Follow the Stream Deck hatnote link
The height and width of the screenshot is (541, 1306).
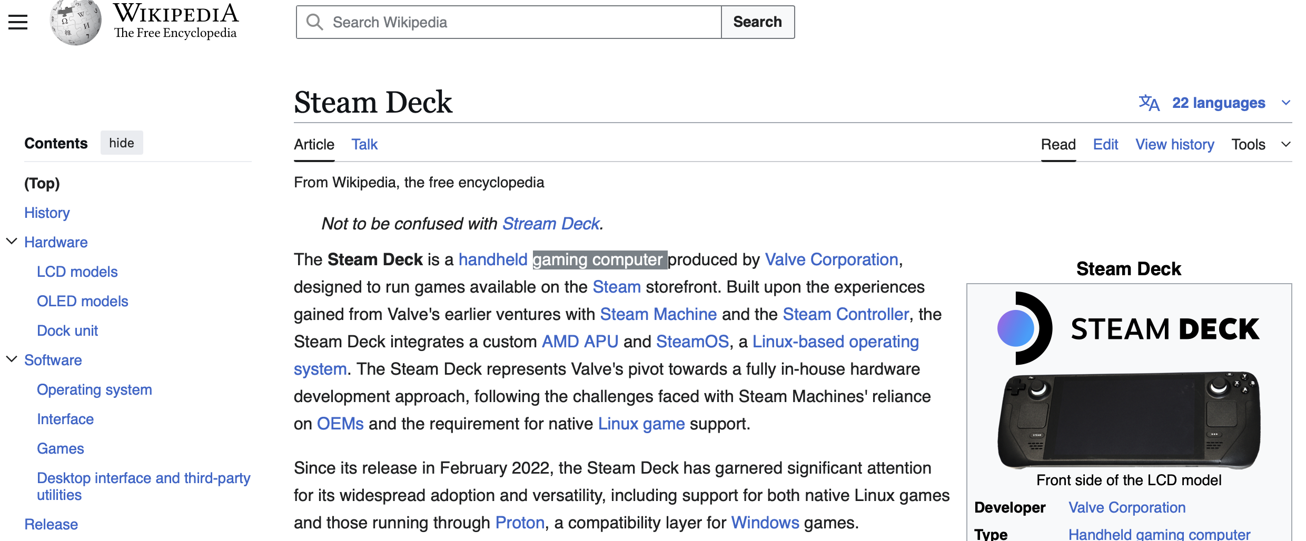551,224
